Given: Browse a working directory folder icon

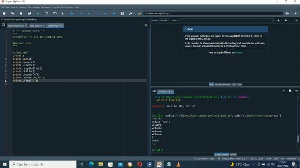Looking at the screenshot, I should click(287, 14).
